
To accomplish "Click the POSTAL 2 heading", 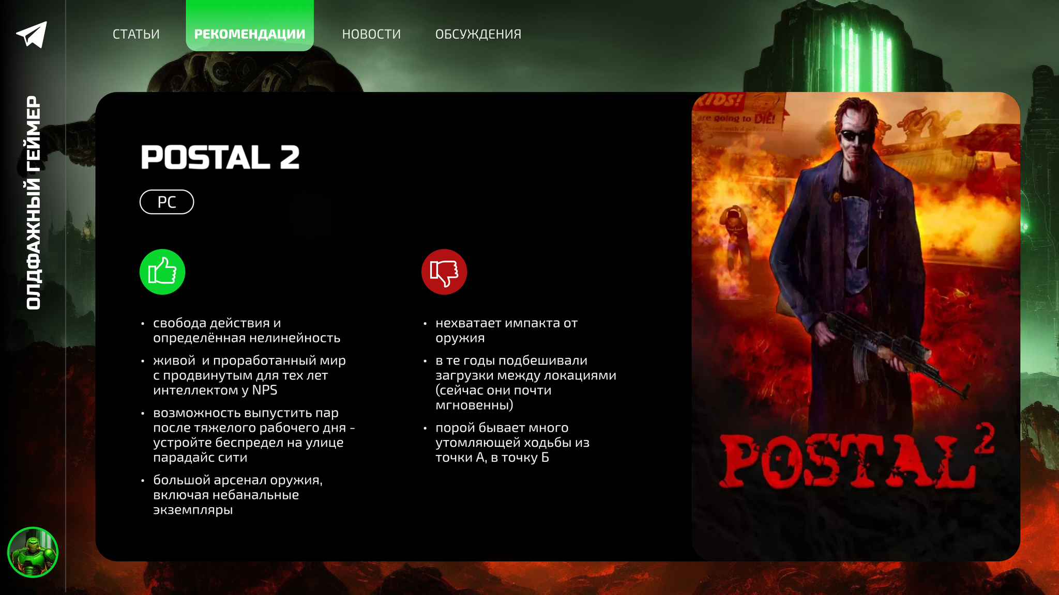I will pos(220,157).
